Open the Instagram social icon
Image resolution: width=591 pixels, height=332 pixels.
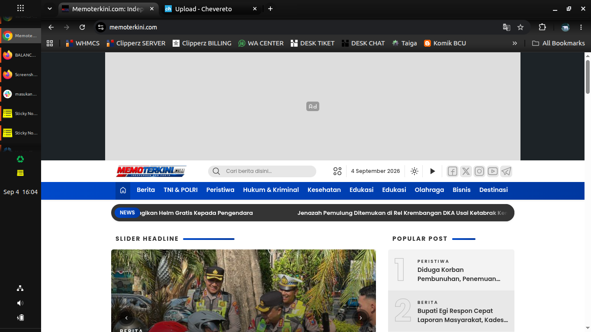coord(479,171)
